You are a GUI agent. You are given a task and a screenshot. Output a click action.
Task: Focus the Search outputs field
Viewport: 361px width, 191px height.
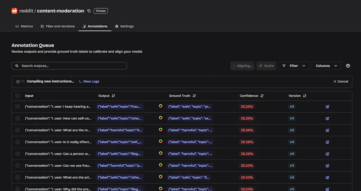click(x=69, y=65)
